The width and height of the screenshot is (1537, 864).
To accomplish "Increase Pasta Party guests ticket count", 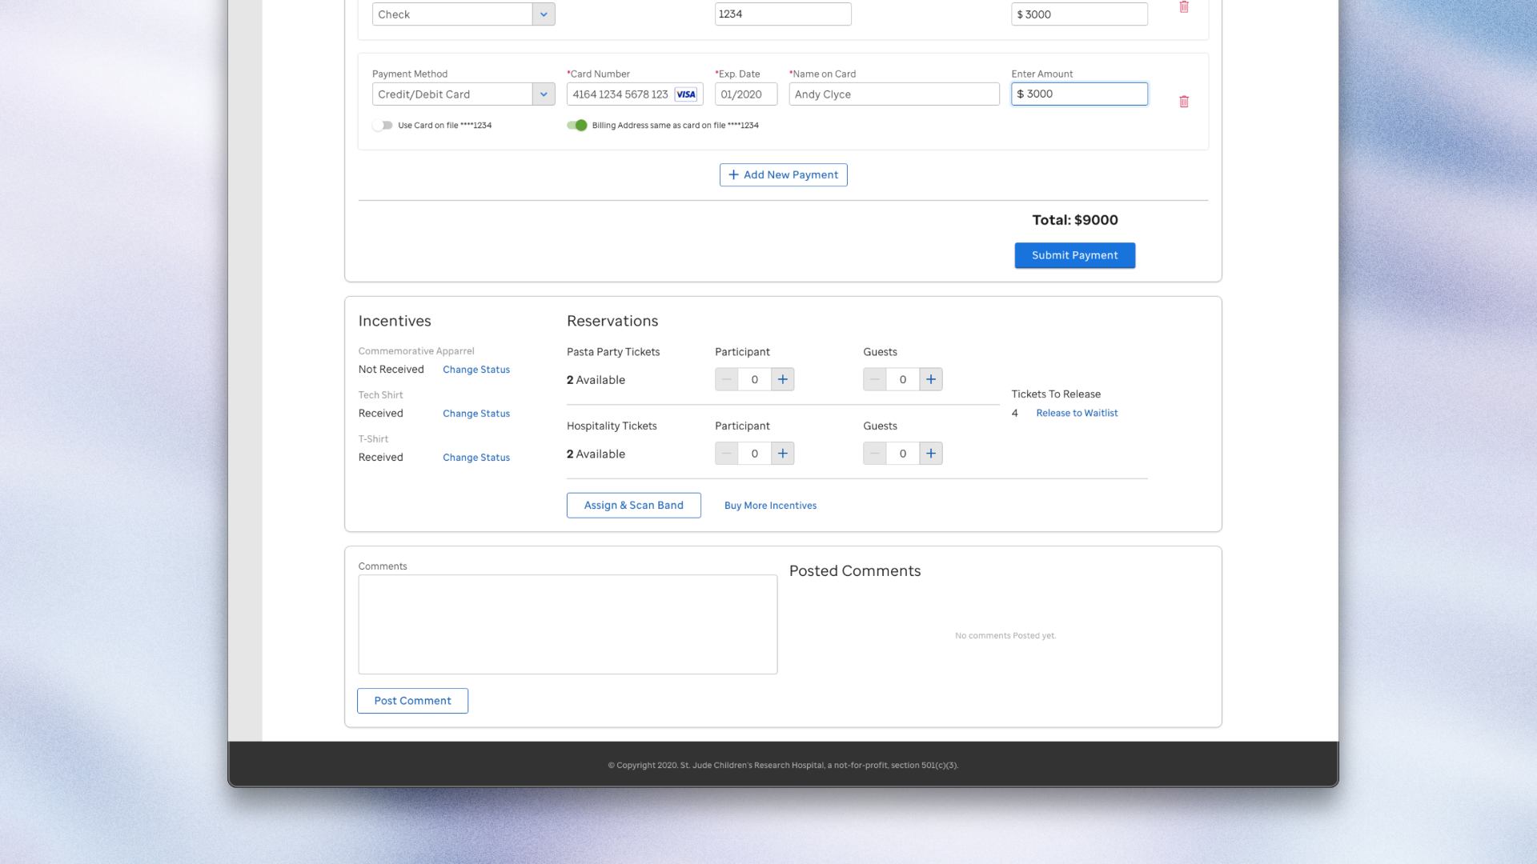I will pyautogui.click(x=930, y=379).
